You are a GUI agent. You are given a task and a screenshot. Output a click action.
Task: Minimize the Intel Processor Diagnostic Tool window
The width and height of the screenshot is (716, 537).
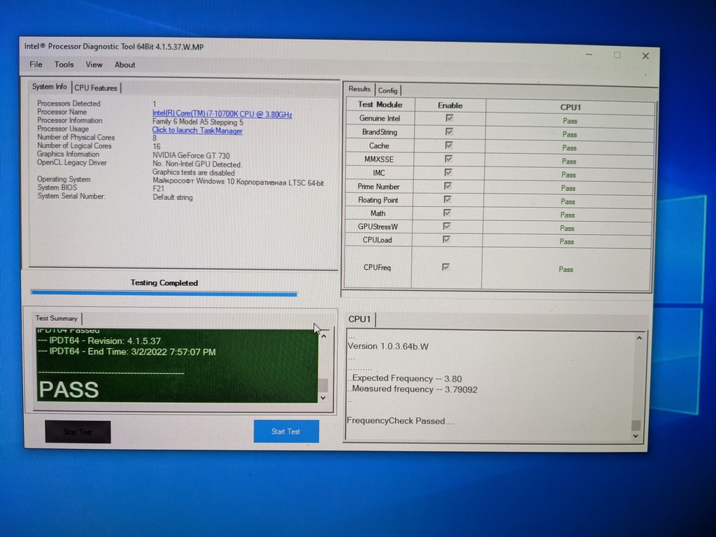point(589,55)
